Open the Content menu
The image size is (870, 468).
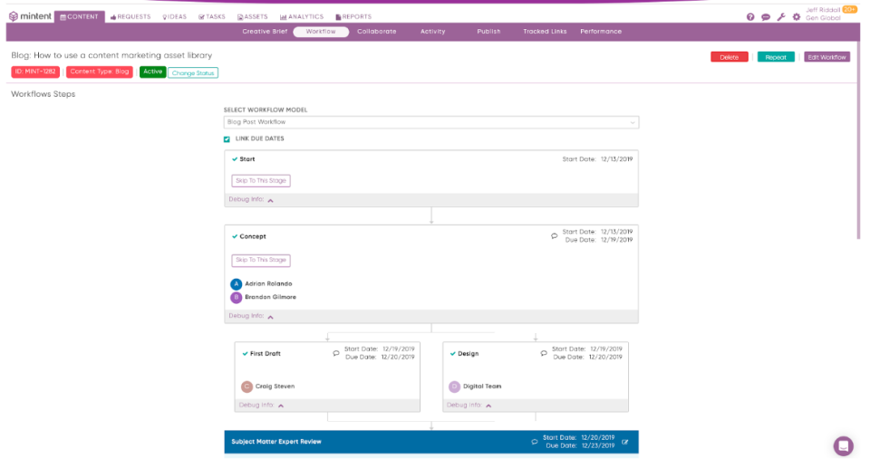[x=80, y=16]
